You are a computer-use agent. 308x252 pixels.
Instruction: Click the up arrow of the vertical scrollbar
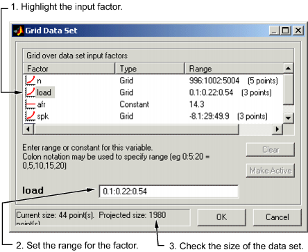(288, 68)
